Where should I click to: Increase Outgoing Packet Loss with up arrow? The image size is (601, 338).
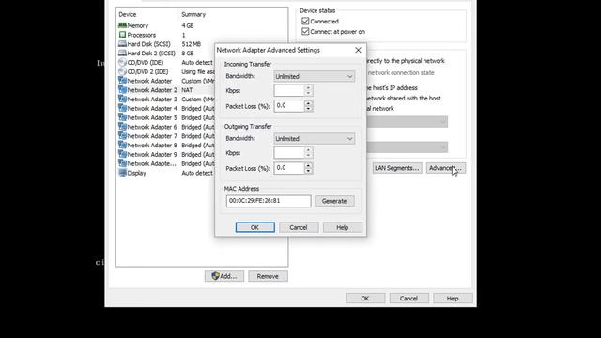(x=309, y=165)
